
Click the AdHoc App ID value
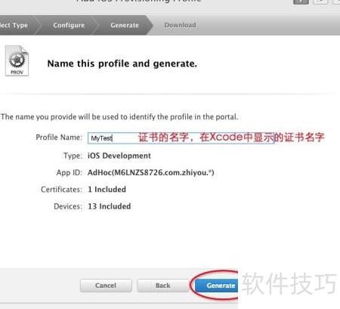pyautogui.click(x=150, y=173)
